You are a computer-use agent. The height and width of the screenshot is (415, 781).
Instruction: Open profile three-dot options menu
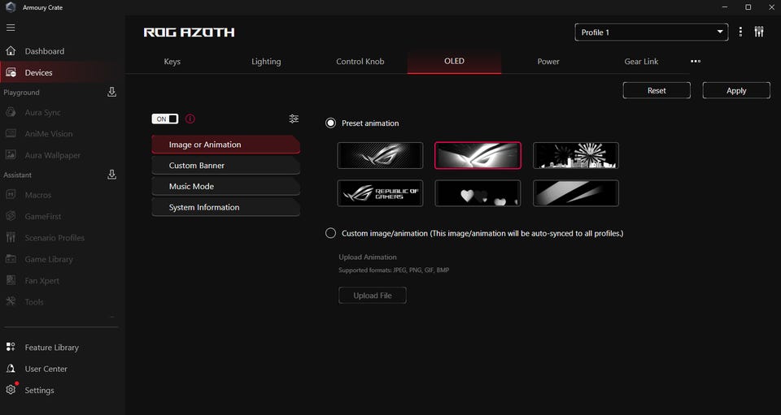(740, 32)
